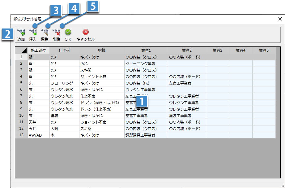The image size is (285, 188).
Task: Select the クリーニング業者 cell in row 2
Action: (x=140, y=63)
